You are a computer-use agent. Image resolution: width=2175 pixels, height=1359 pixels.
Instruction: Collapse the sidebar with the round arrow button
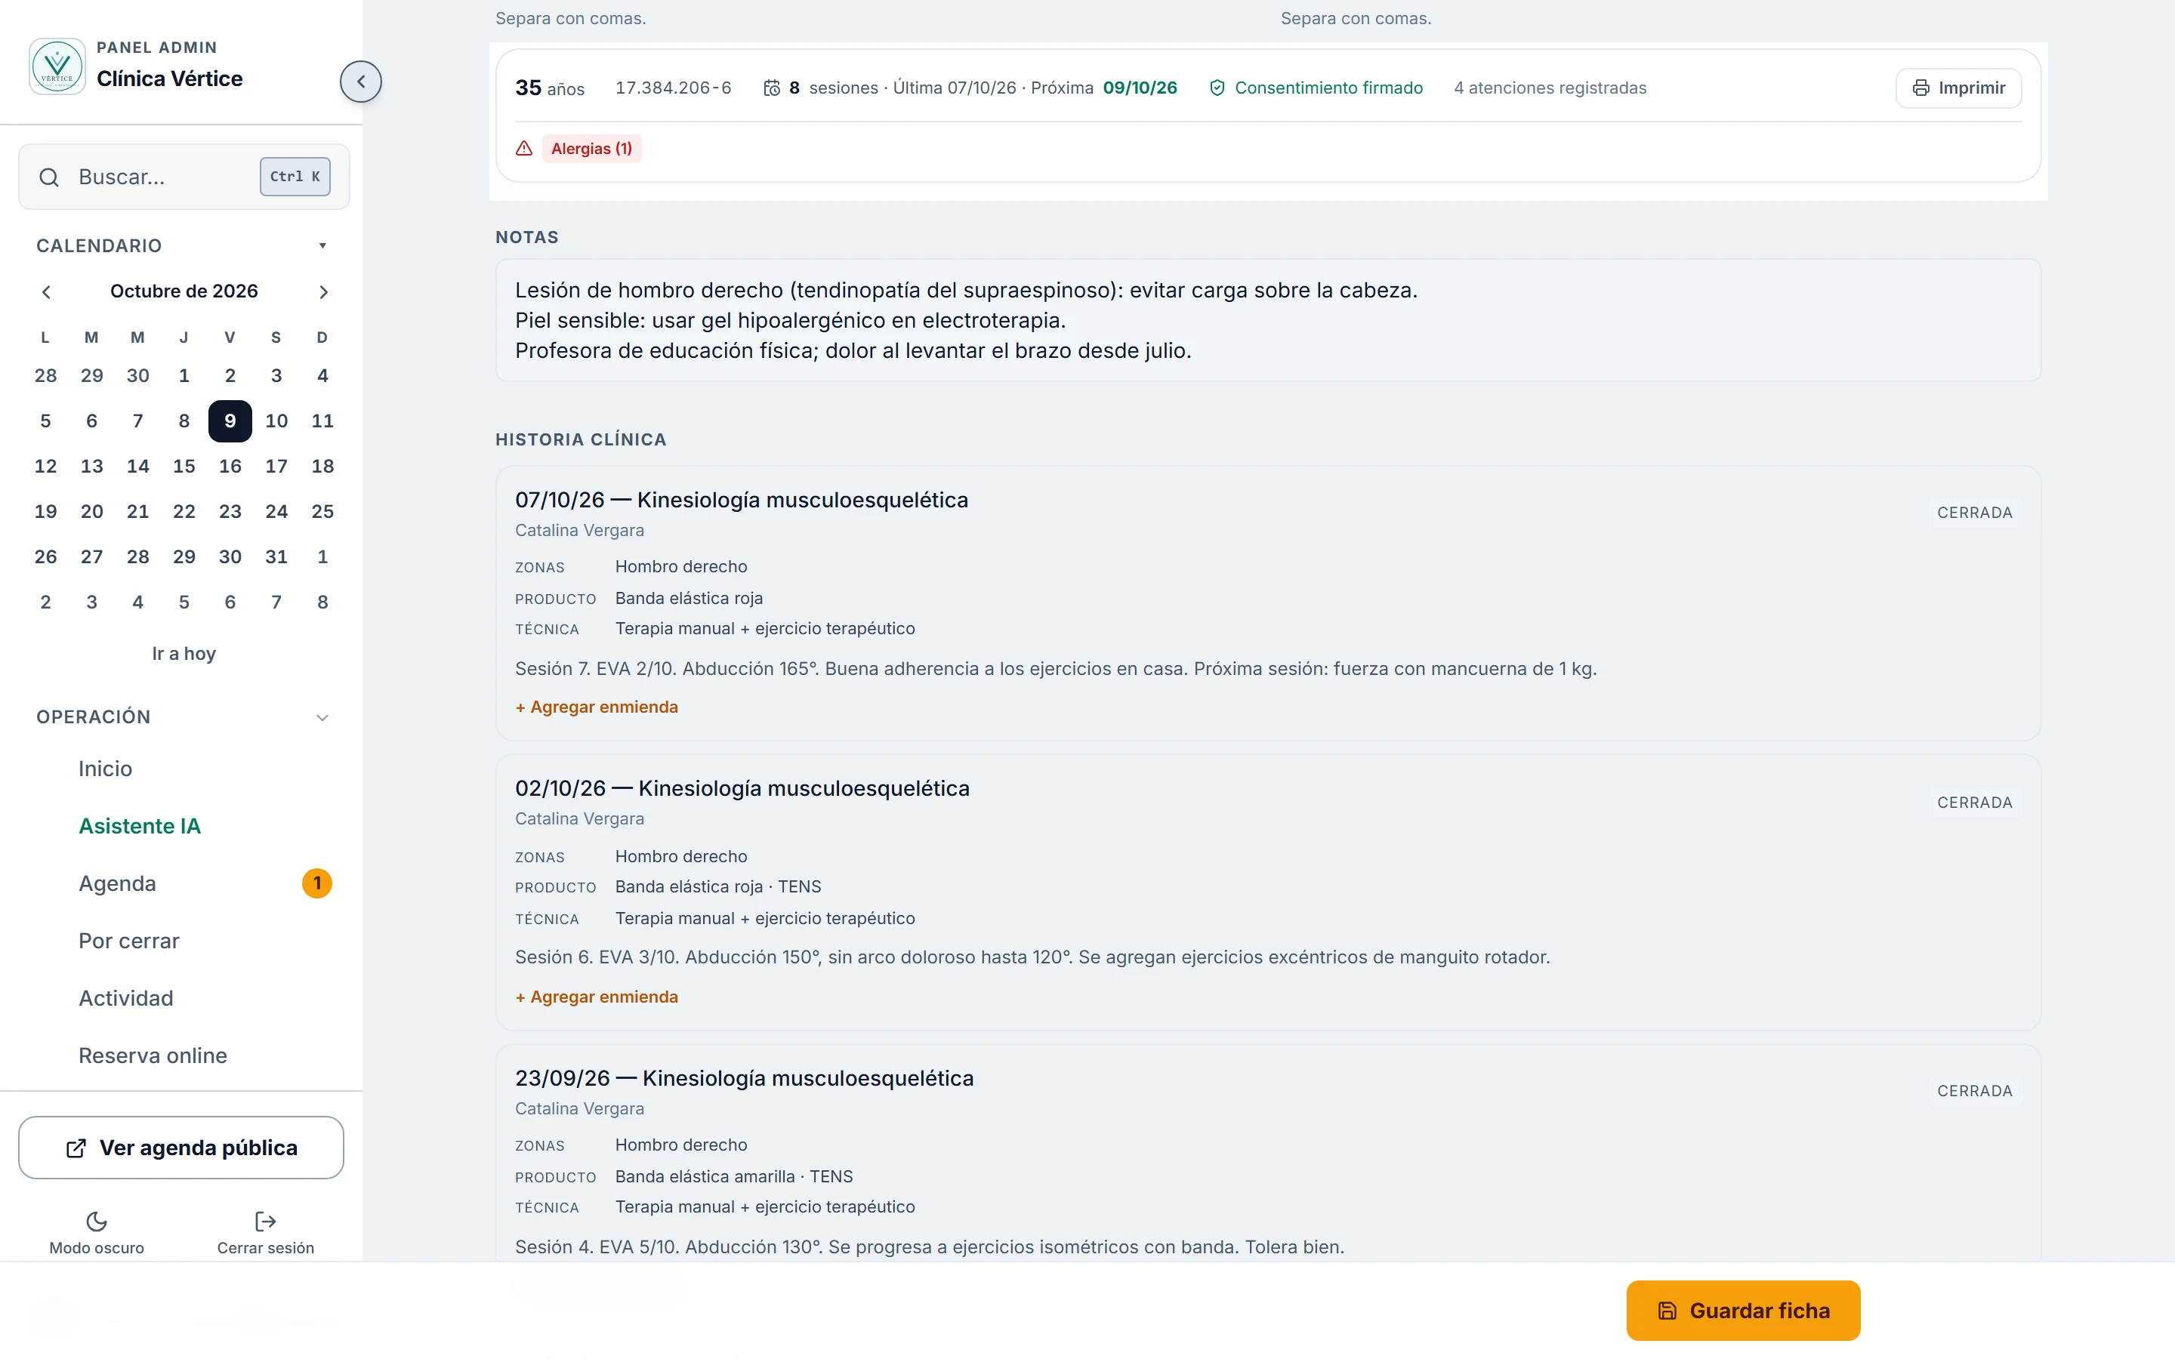(360, 82)
